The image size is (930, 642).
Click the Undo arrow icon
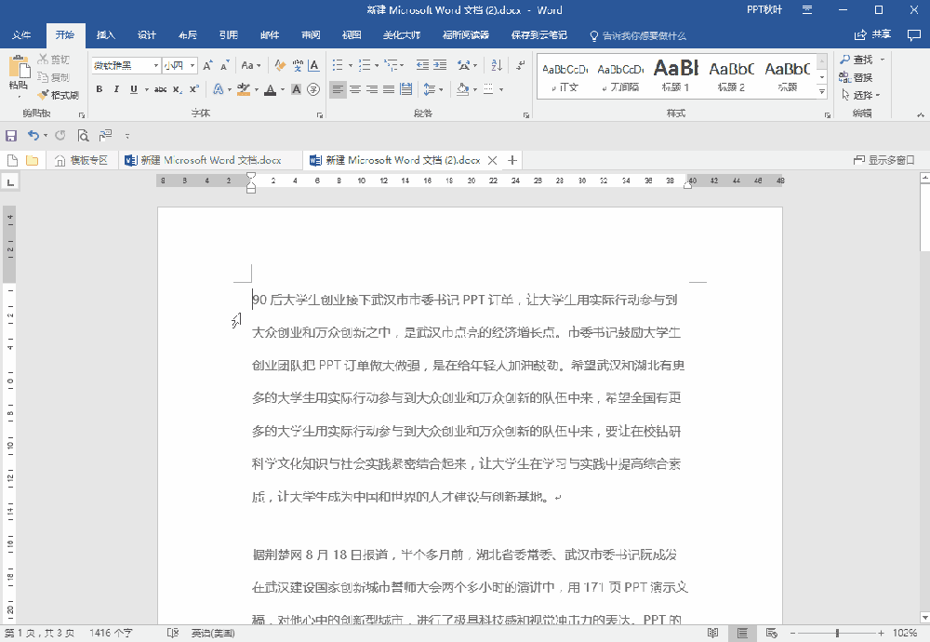(33, 135)
